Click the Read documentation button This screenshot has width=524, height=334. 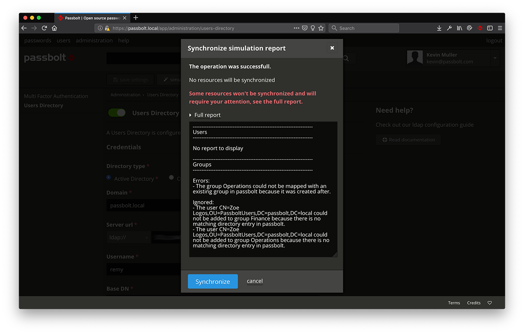(x=409, y=140)
